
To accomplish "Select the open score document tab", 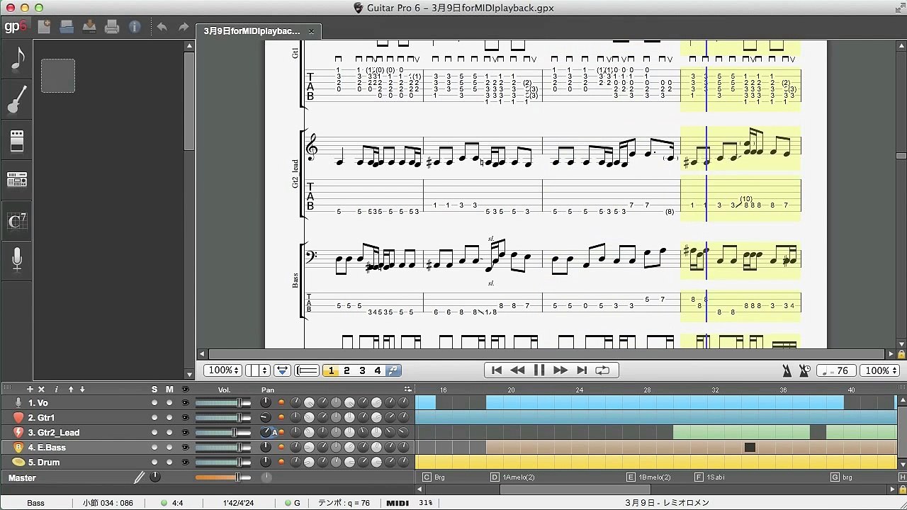I will 252,31.
